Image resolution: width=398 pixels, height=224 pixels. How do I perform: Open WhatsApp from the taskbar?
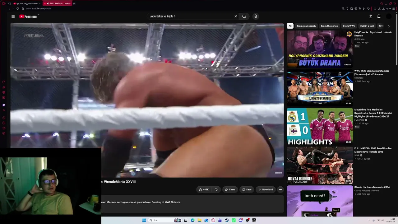coord(234,220)
